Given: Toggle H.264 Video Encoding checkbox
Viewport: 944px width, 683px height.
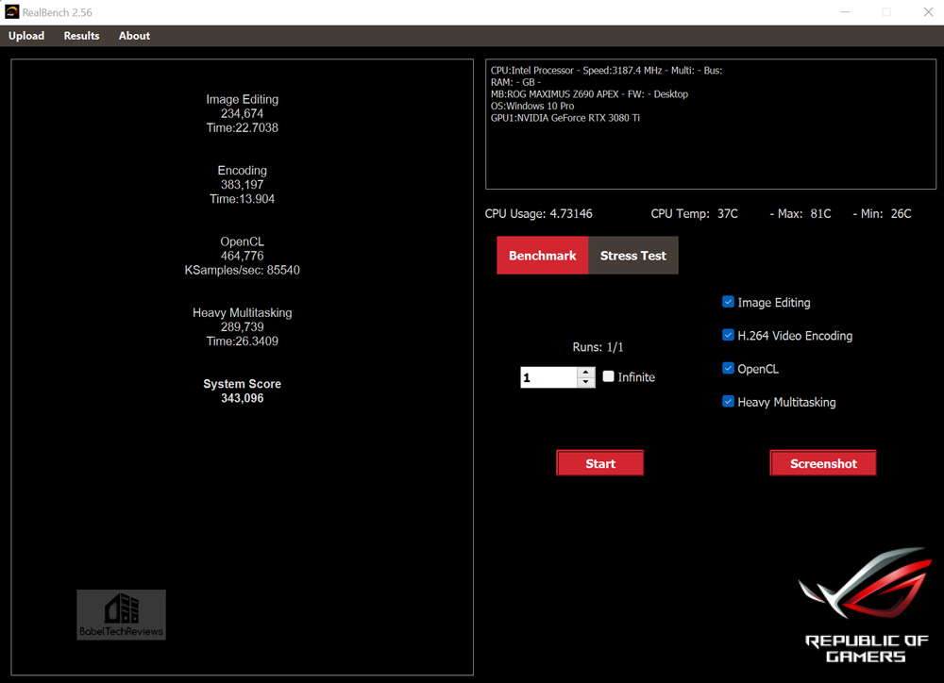Looking at the screenshot, I should tap(728, 335).
